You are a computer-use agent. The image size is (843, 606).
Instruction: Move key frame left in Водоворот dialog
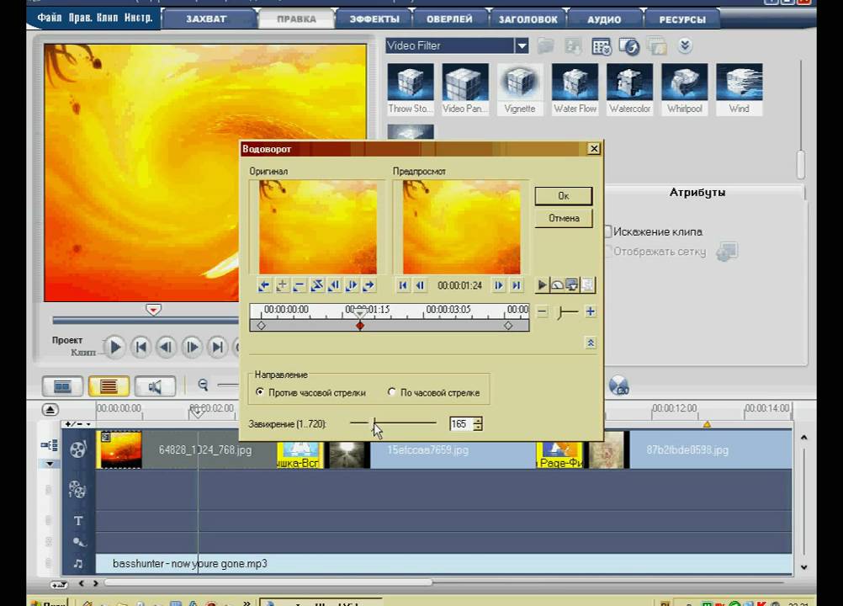(x=334, y=285)
